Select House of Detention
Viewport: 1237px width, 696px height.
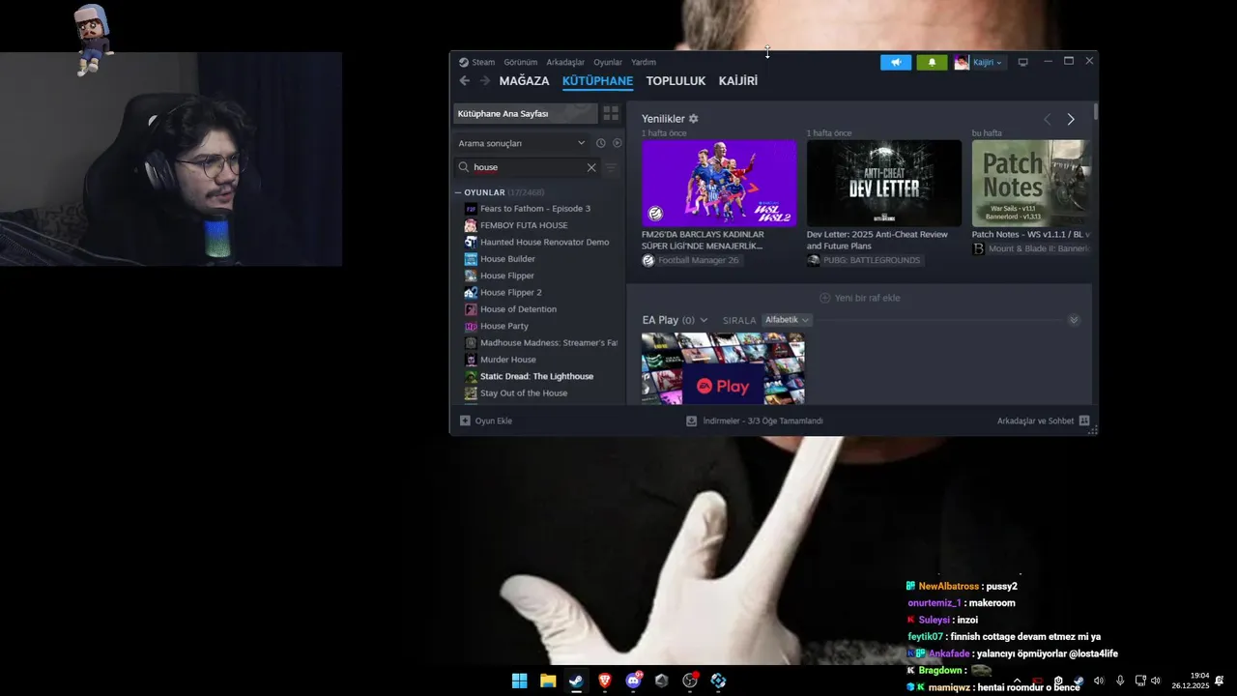pos(518,309)
